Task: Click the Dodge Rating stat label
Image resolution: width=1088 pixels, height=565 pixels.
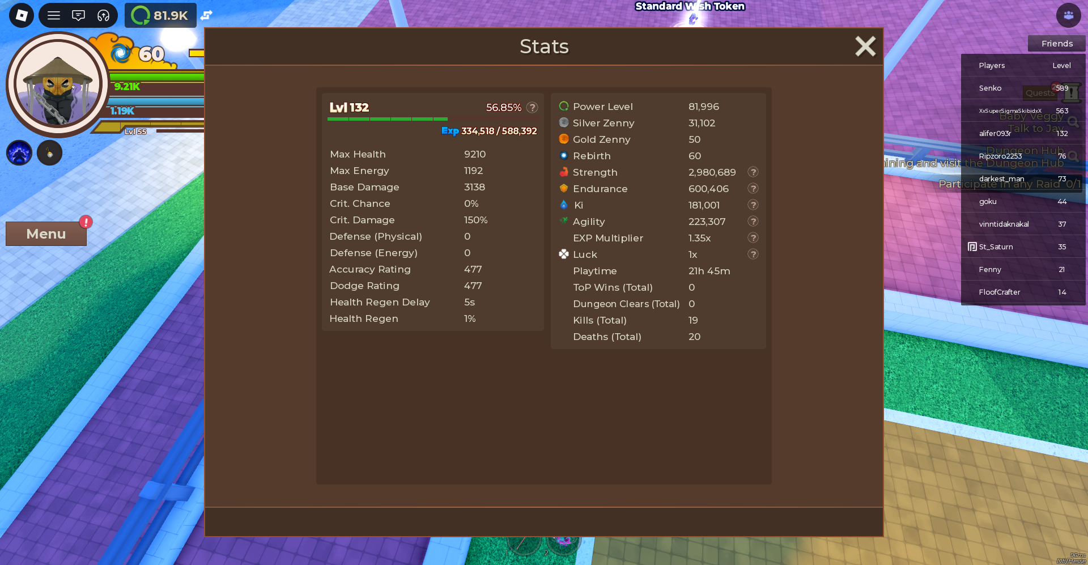Action: coord(364,286)
